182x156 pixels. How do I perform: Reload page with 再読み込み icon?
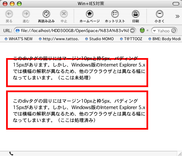[46, 14]
